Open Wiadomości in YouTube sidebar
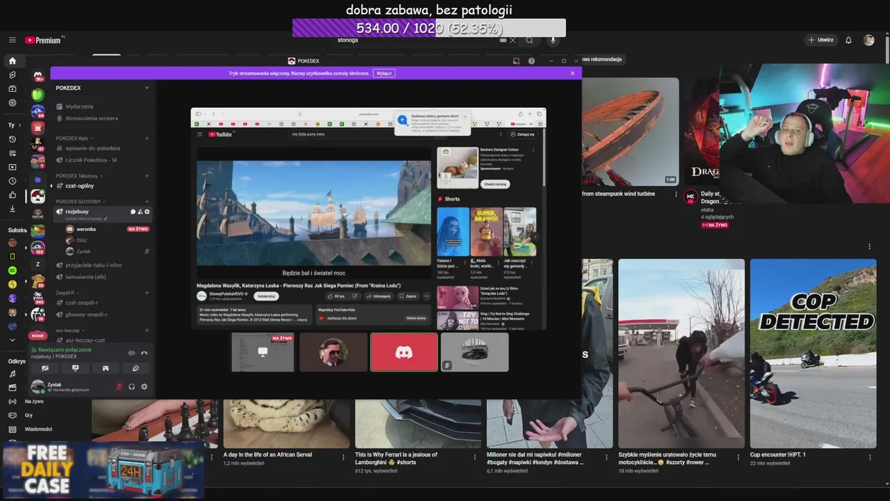 (x=38, y=429)
